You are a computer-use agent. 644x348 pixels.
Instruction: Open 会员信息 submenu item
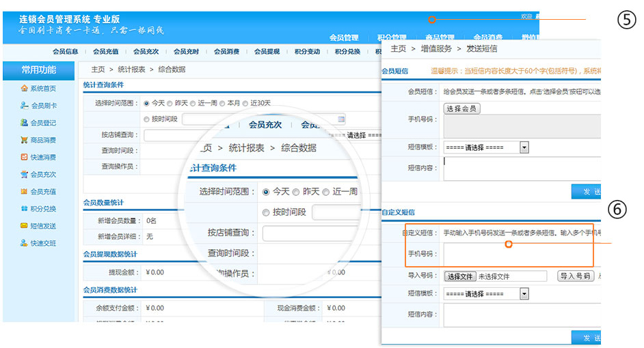point(66,52)
